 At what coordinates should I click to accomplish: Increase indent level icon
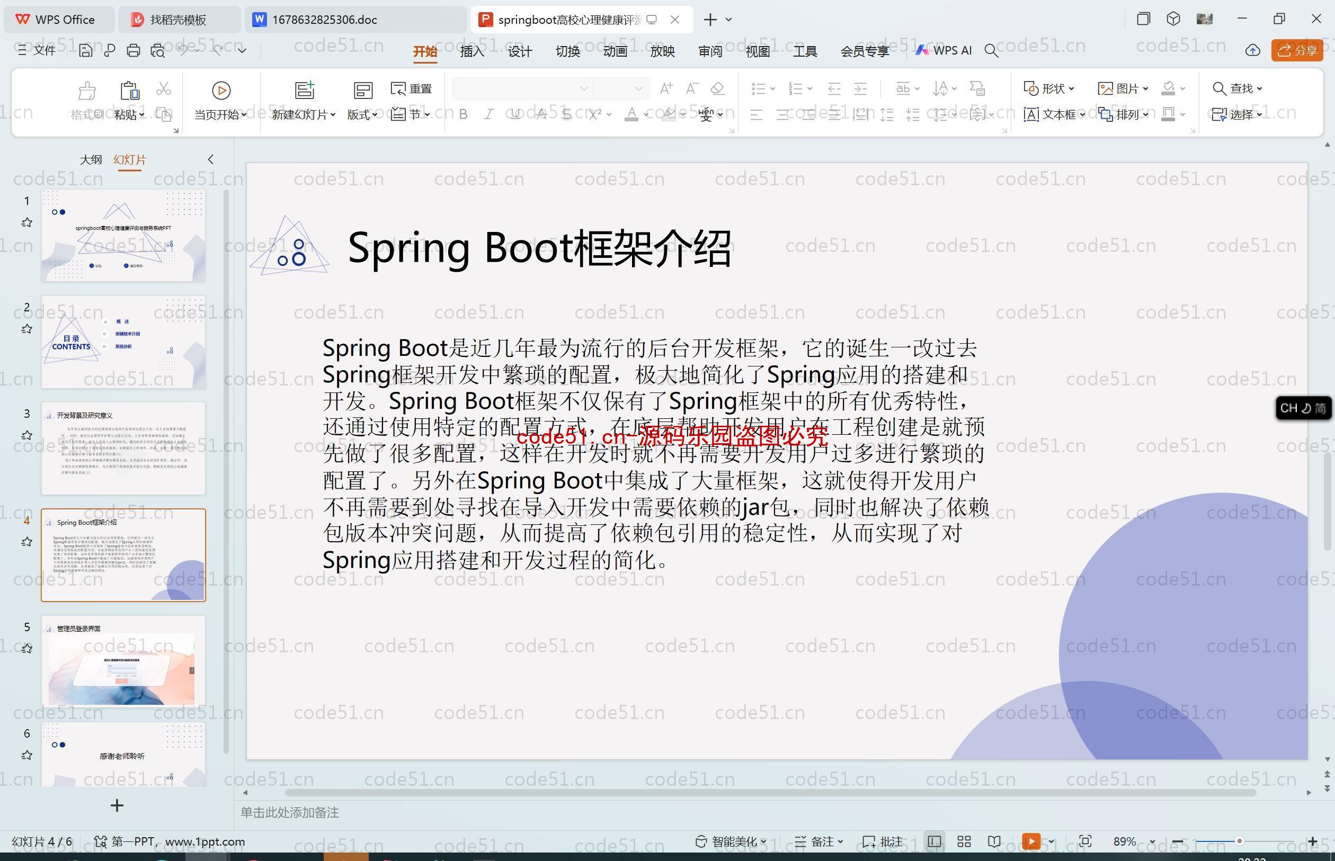pyautogui.click(x=861, y=88)
